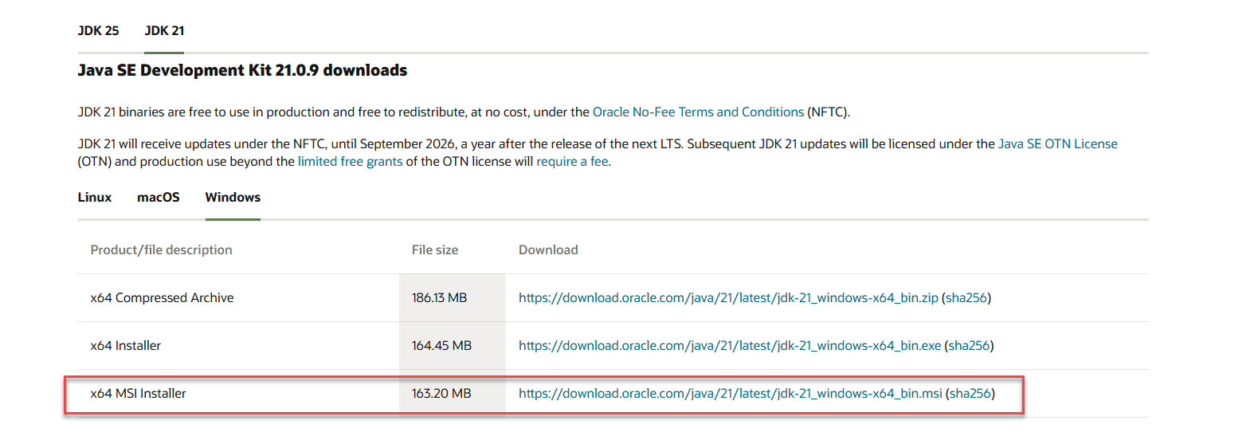Open sha256 checksum for the MSI installer
The image size is (1258, 440).
point(970,394)
